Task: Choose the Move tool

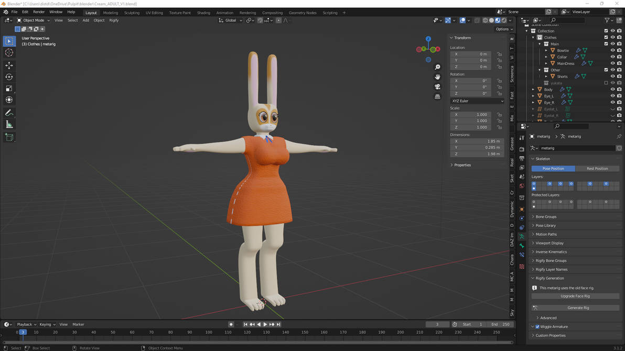Action: click(x=9, y=65)
